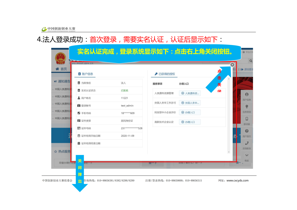Screen dimensions: 297x210
Task: Click the 首页 home menu item
Action: [61, 69]
